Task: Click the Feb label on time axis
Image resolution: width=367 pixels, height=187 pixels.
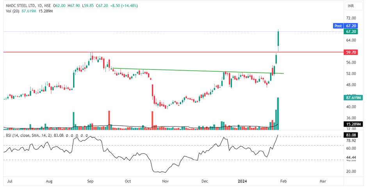Action: pyautogui.click(x=283, y=181)
